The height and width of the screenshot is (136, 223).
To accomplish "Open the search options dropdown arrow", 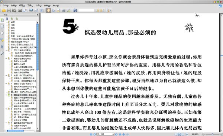I will point(111,10).
